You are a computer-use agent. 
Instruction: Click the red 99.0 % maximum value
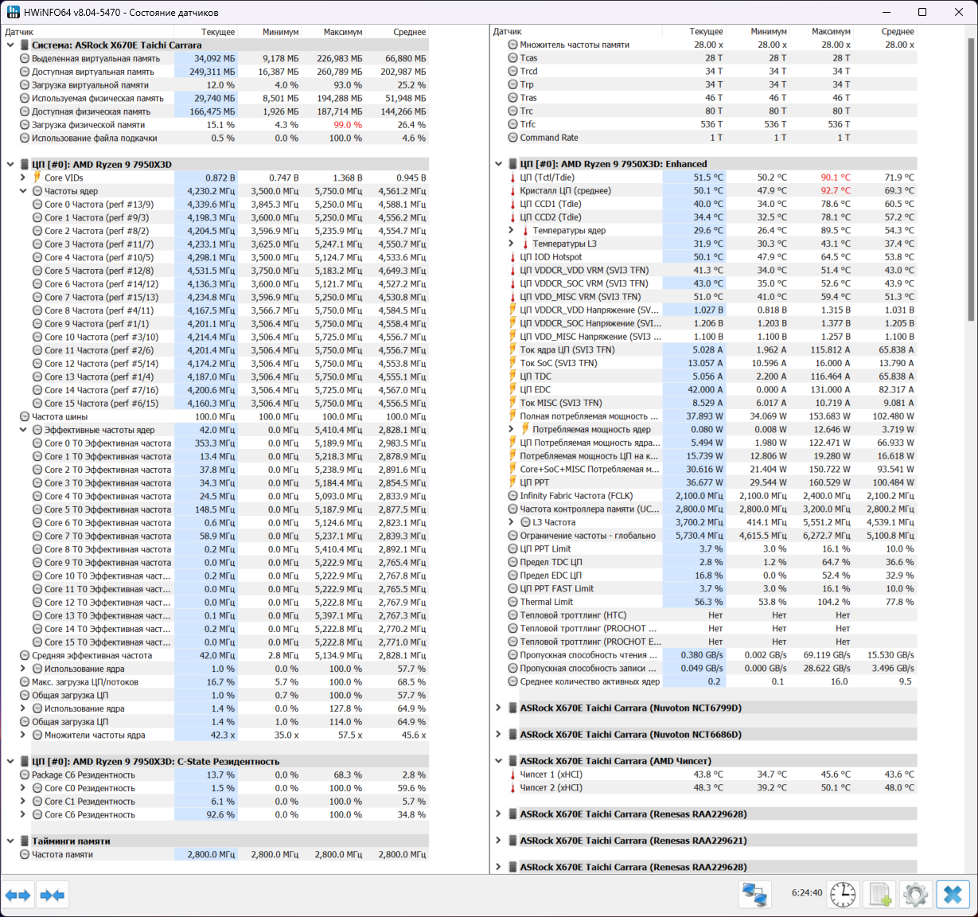pos(348,125)
